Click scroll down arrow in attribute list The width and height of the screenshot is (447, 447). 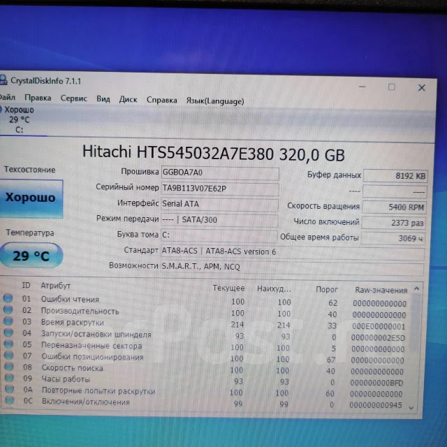click(411, 408)
